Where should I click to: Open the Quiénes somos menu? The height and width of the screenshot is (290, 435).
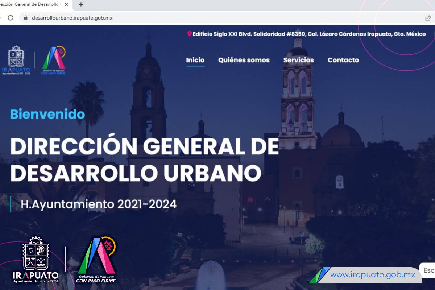pos(244,60)
